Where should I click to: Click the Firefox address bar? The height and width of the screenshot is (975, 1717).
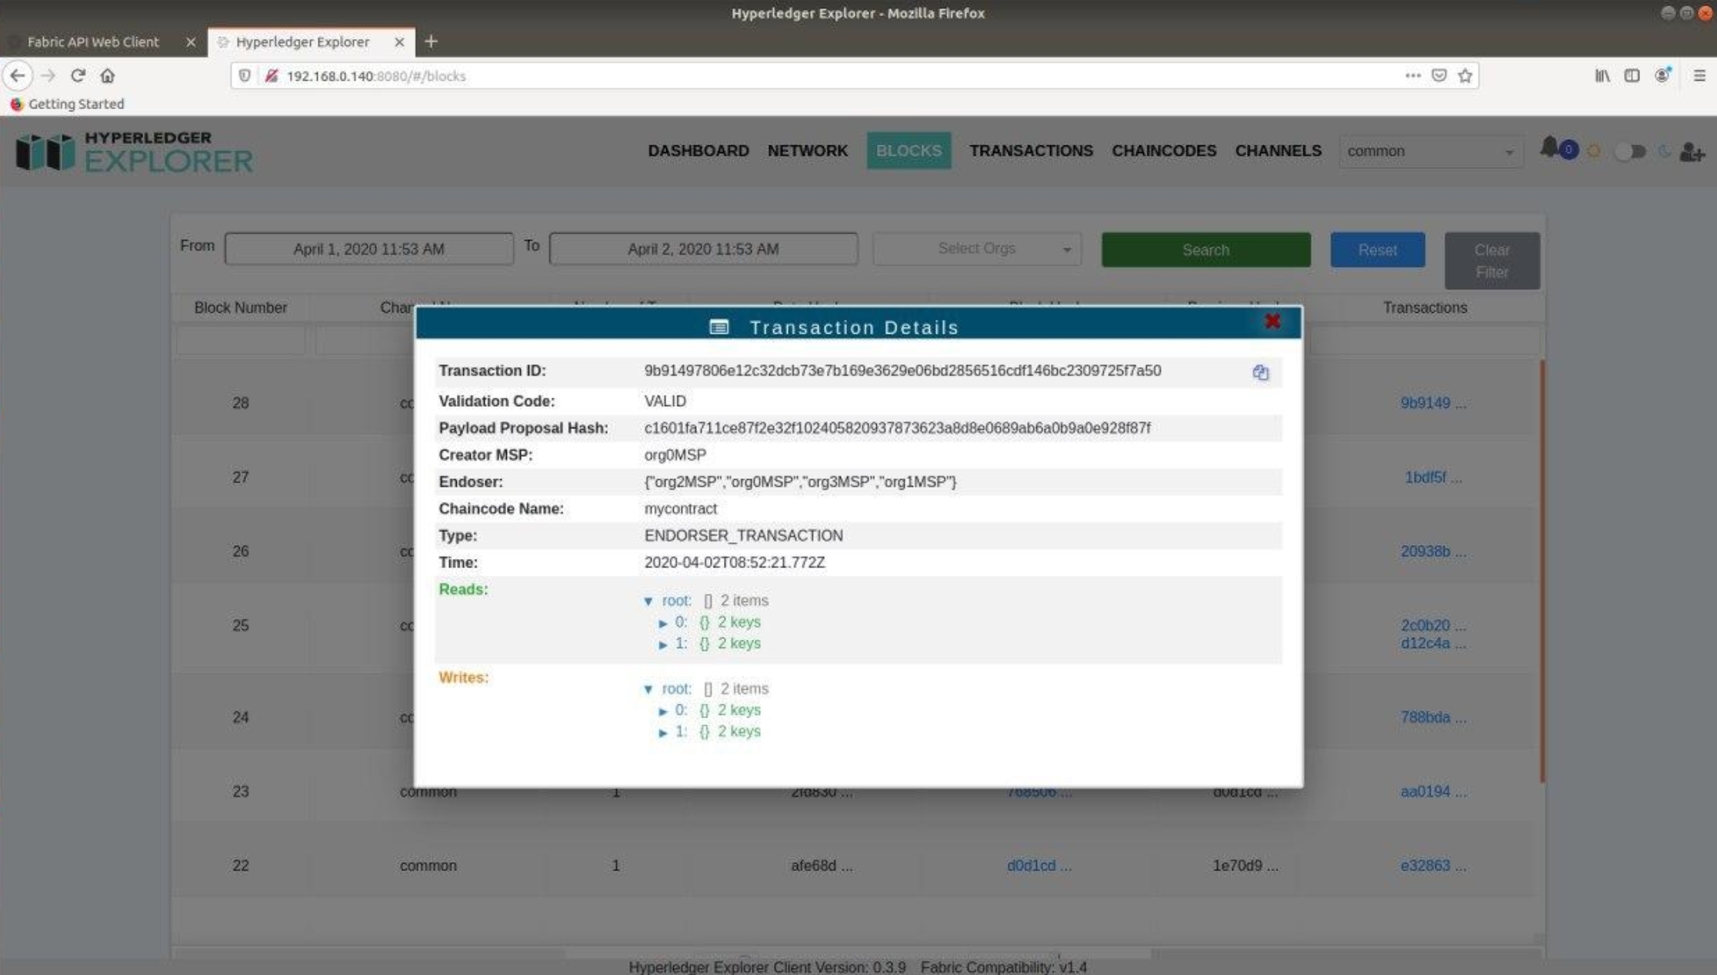769,75
